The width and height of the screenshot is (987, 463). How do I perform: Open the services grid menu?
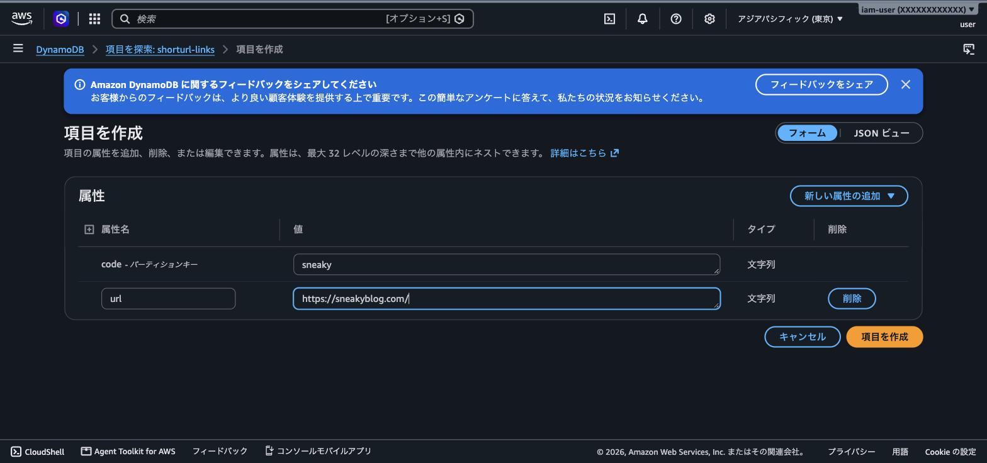pyautogui.click(x=94, y=19)
